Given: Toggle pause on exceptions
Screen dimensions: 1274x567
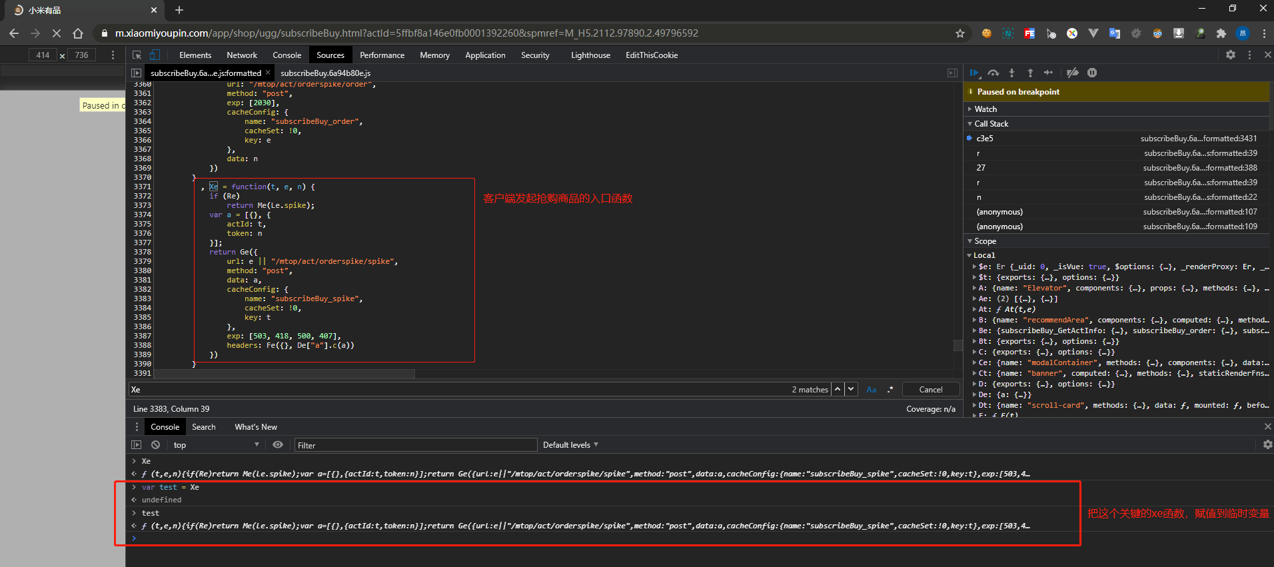Looking at the screenshot, I should [x=1092, y=73].
